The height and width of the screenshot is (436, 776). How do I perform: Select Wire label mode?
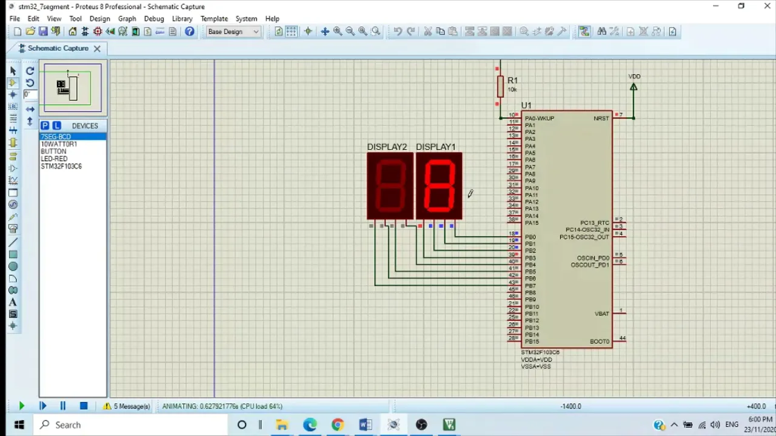point(13,107)
